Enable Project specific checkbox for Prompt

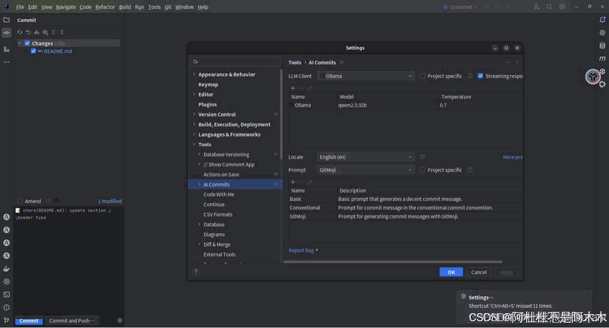coord(422,170)
